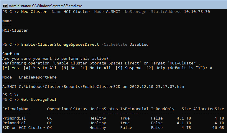Click the AllocatedSize column header
Viewport: 227px width, 133px height.
(x=209, y=109)
